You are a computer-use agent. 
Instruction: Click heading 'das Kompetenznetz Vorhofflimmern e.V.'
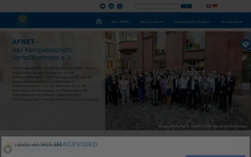tap(42, 54)
